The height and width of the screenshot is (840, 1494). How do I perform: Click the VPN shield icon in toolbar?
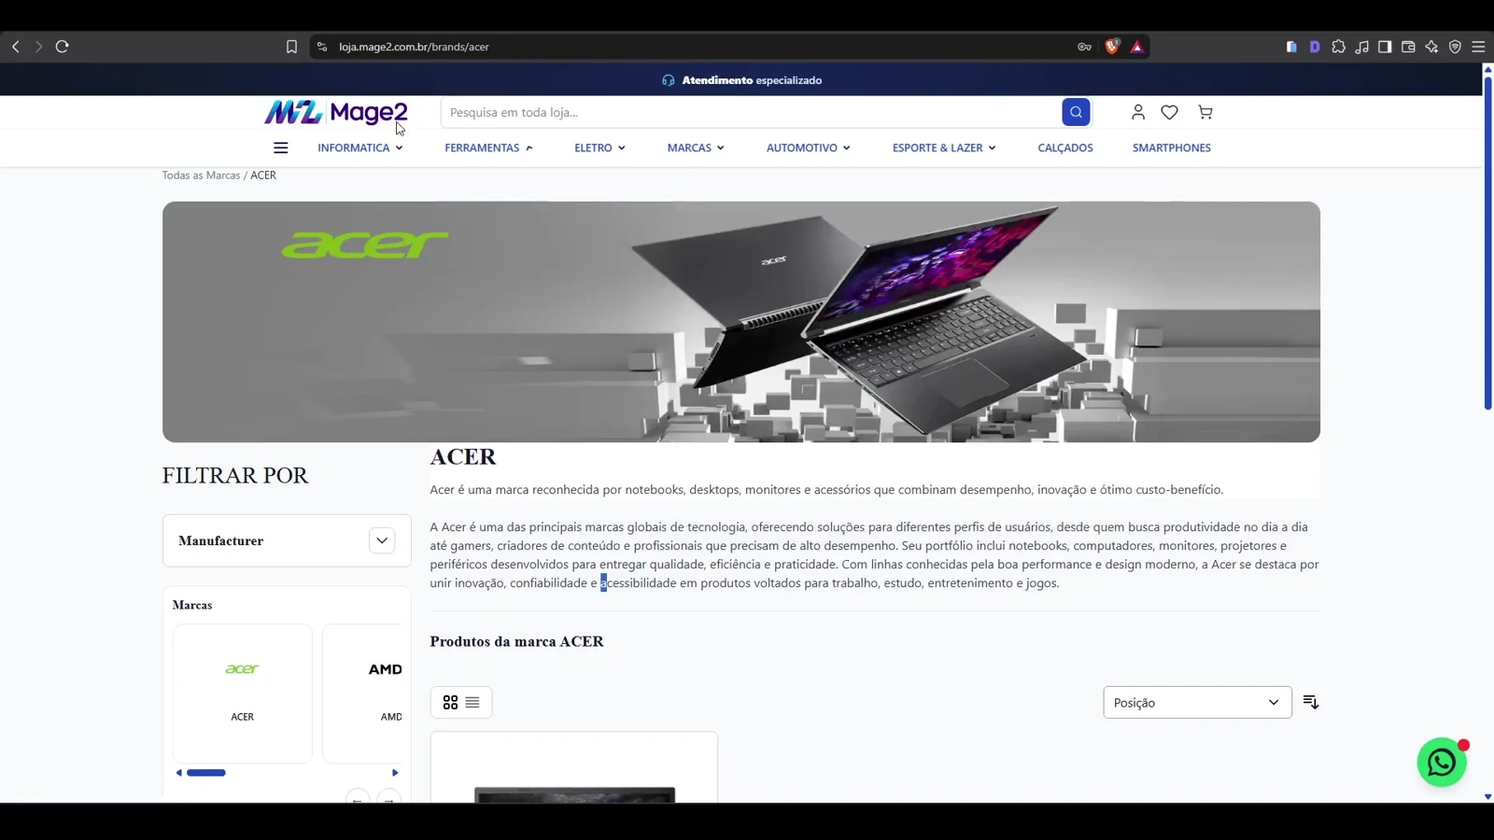(1455, 47)
